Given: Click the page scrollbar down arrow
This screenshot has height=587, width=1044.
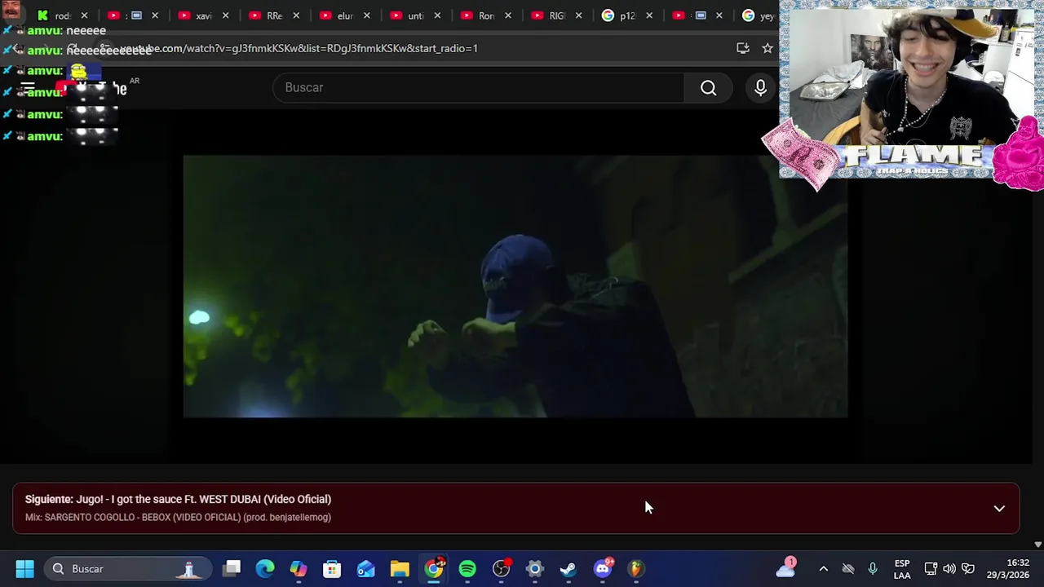Looking at the screenshot, I should pyautogui.click(x=1037, y=544).
